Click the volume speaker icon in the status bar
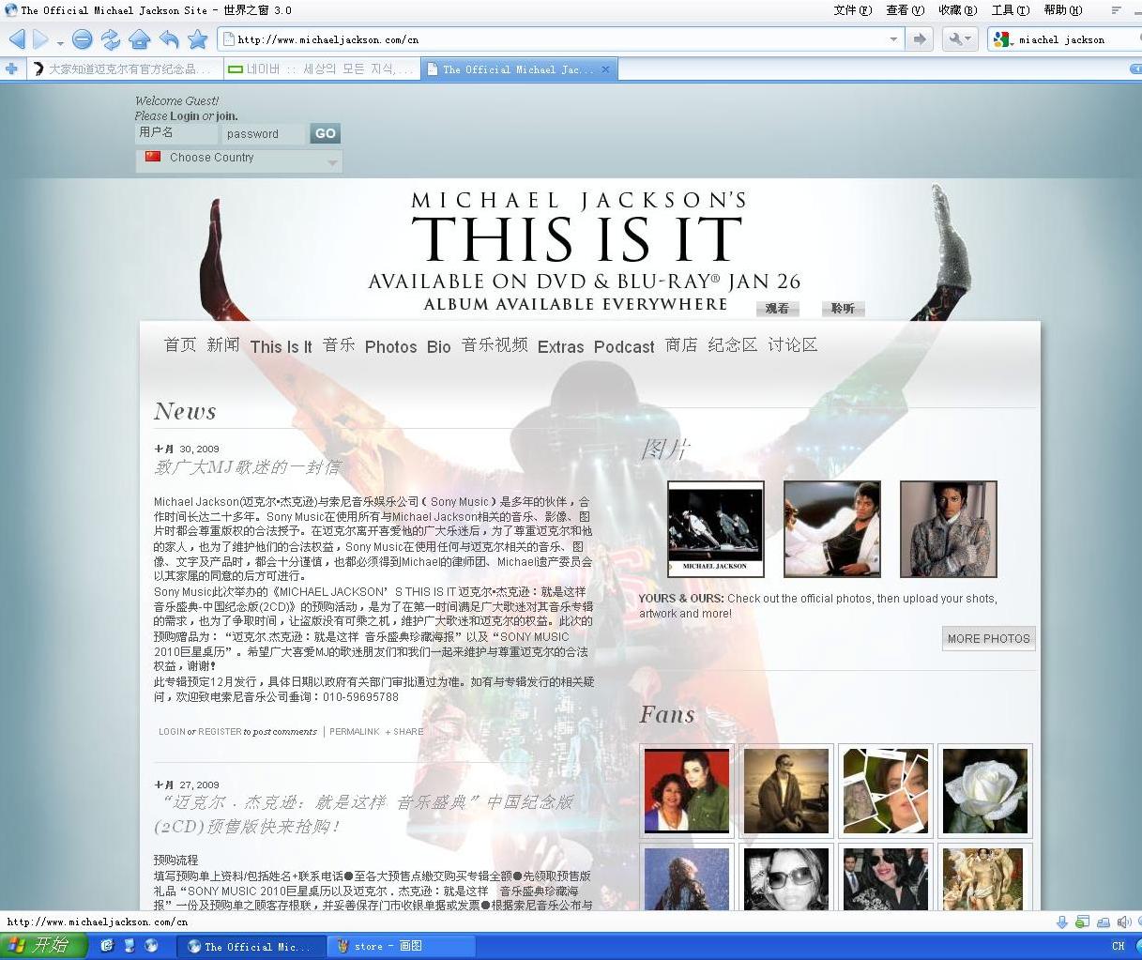 [1122, 922]
